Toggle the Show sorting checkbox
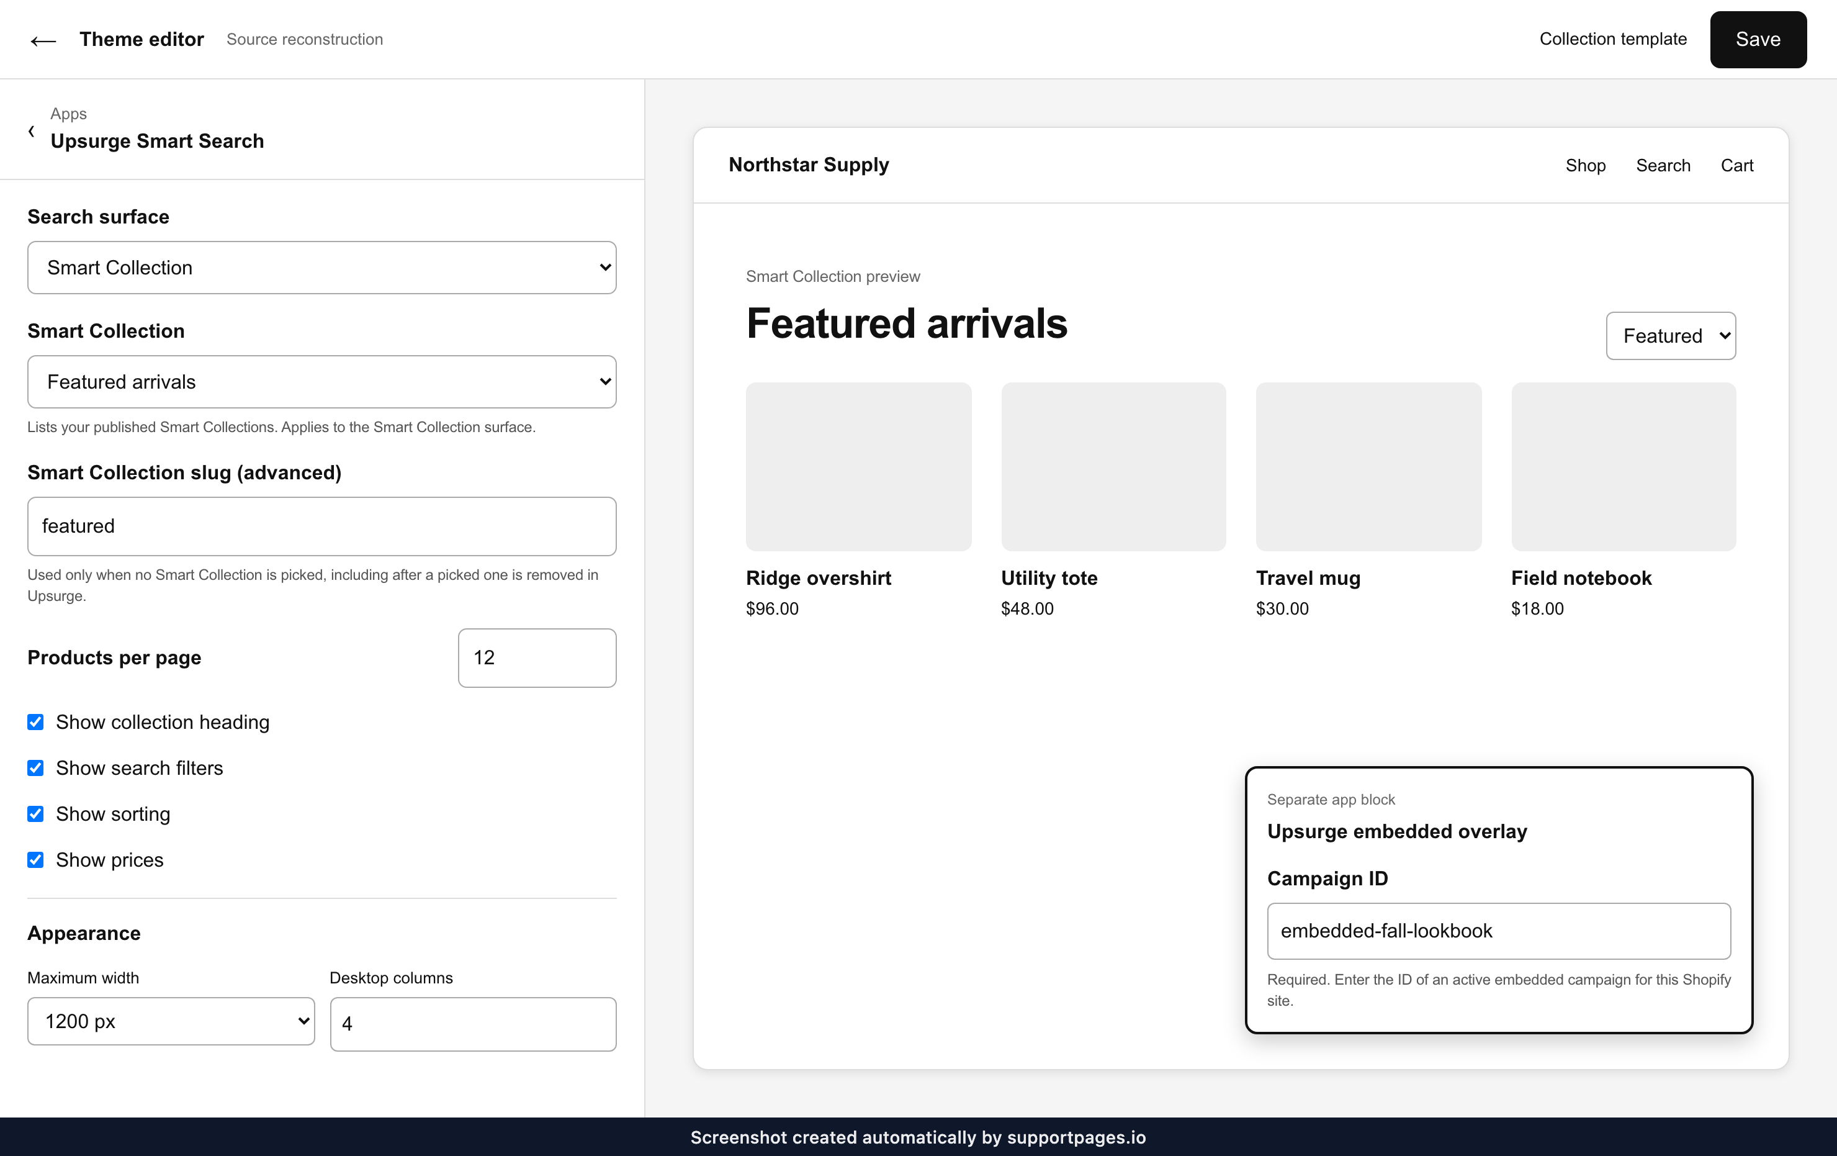Image resolution: width=1837 pixels, height=1156 pixels. pyautogui.click(x=35, y=813)
